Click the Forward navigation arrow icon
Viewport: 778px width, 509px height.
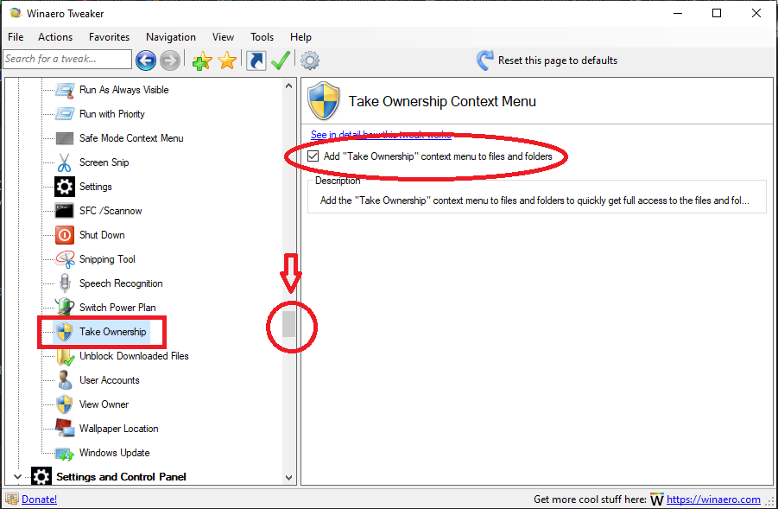click(x=170, y=60)
